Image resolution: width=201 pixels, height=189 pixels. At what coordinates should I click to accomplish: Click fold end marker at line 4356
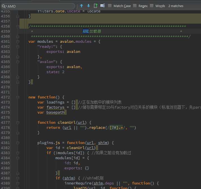point(18,16)
